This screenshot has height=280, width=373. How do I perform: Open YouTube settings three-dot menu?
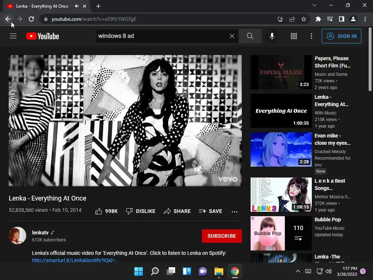point(311,36)
